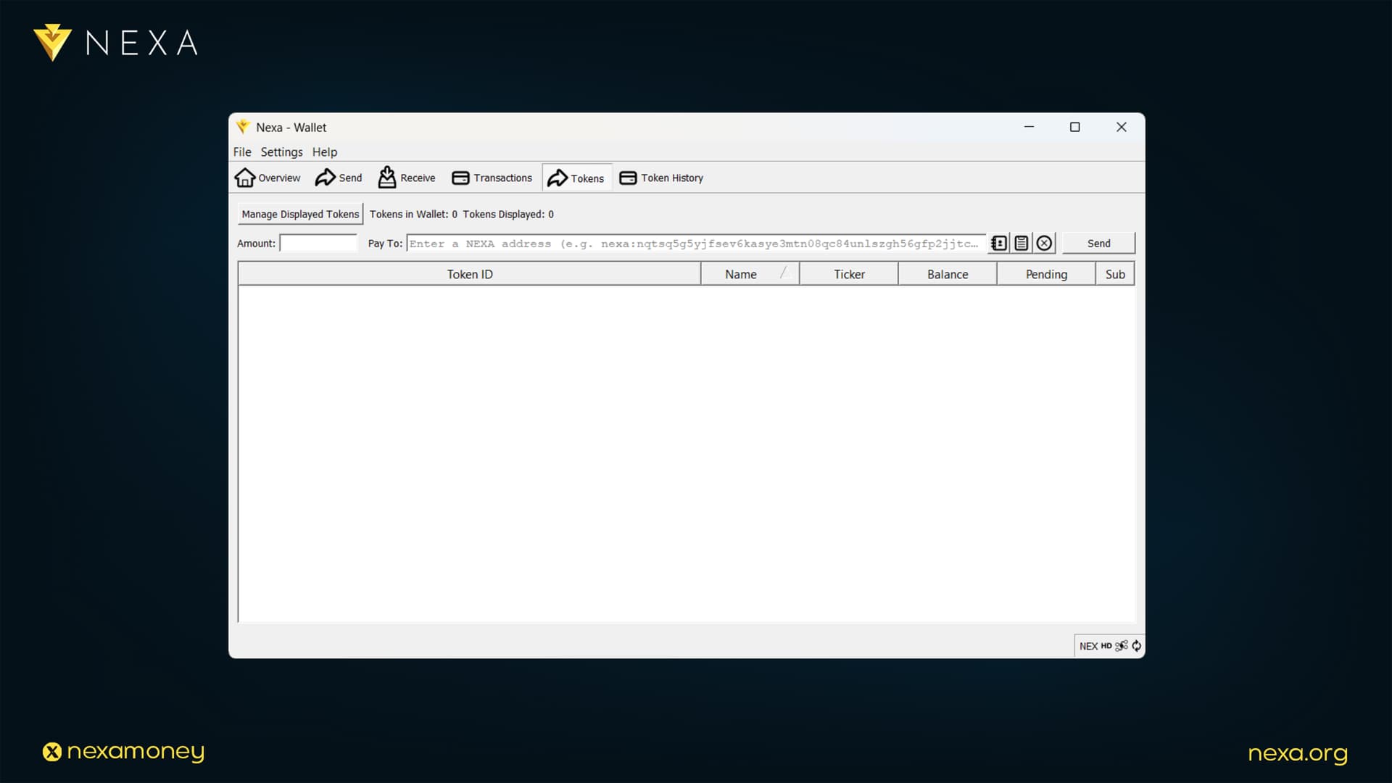Screen dimensions: 1392x783
Task: Paste address from clipboard icon
Action: pyautogui.click(x=1022, y=244)
